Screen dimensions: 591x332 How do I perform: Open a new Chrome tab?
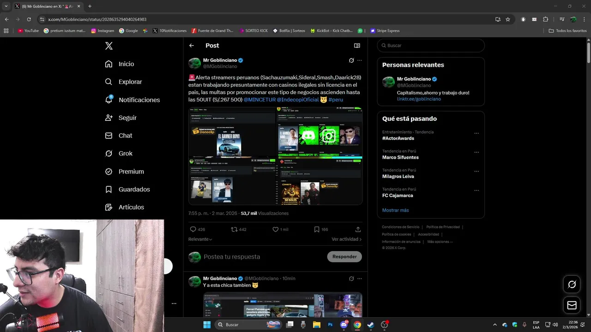pos(90,6)
